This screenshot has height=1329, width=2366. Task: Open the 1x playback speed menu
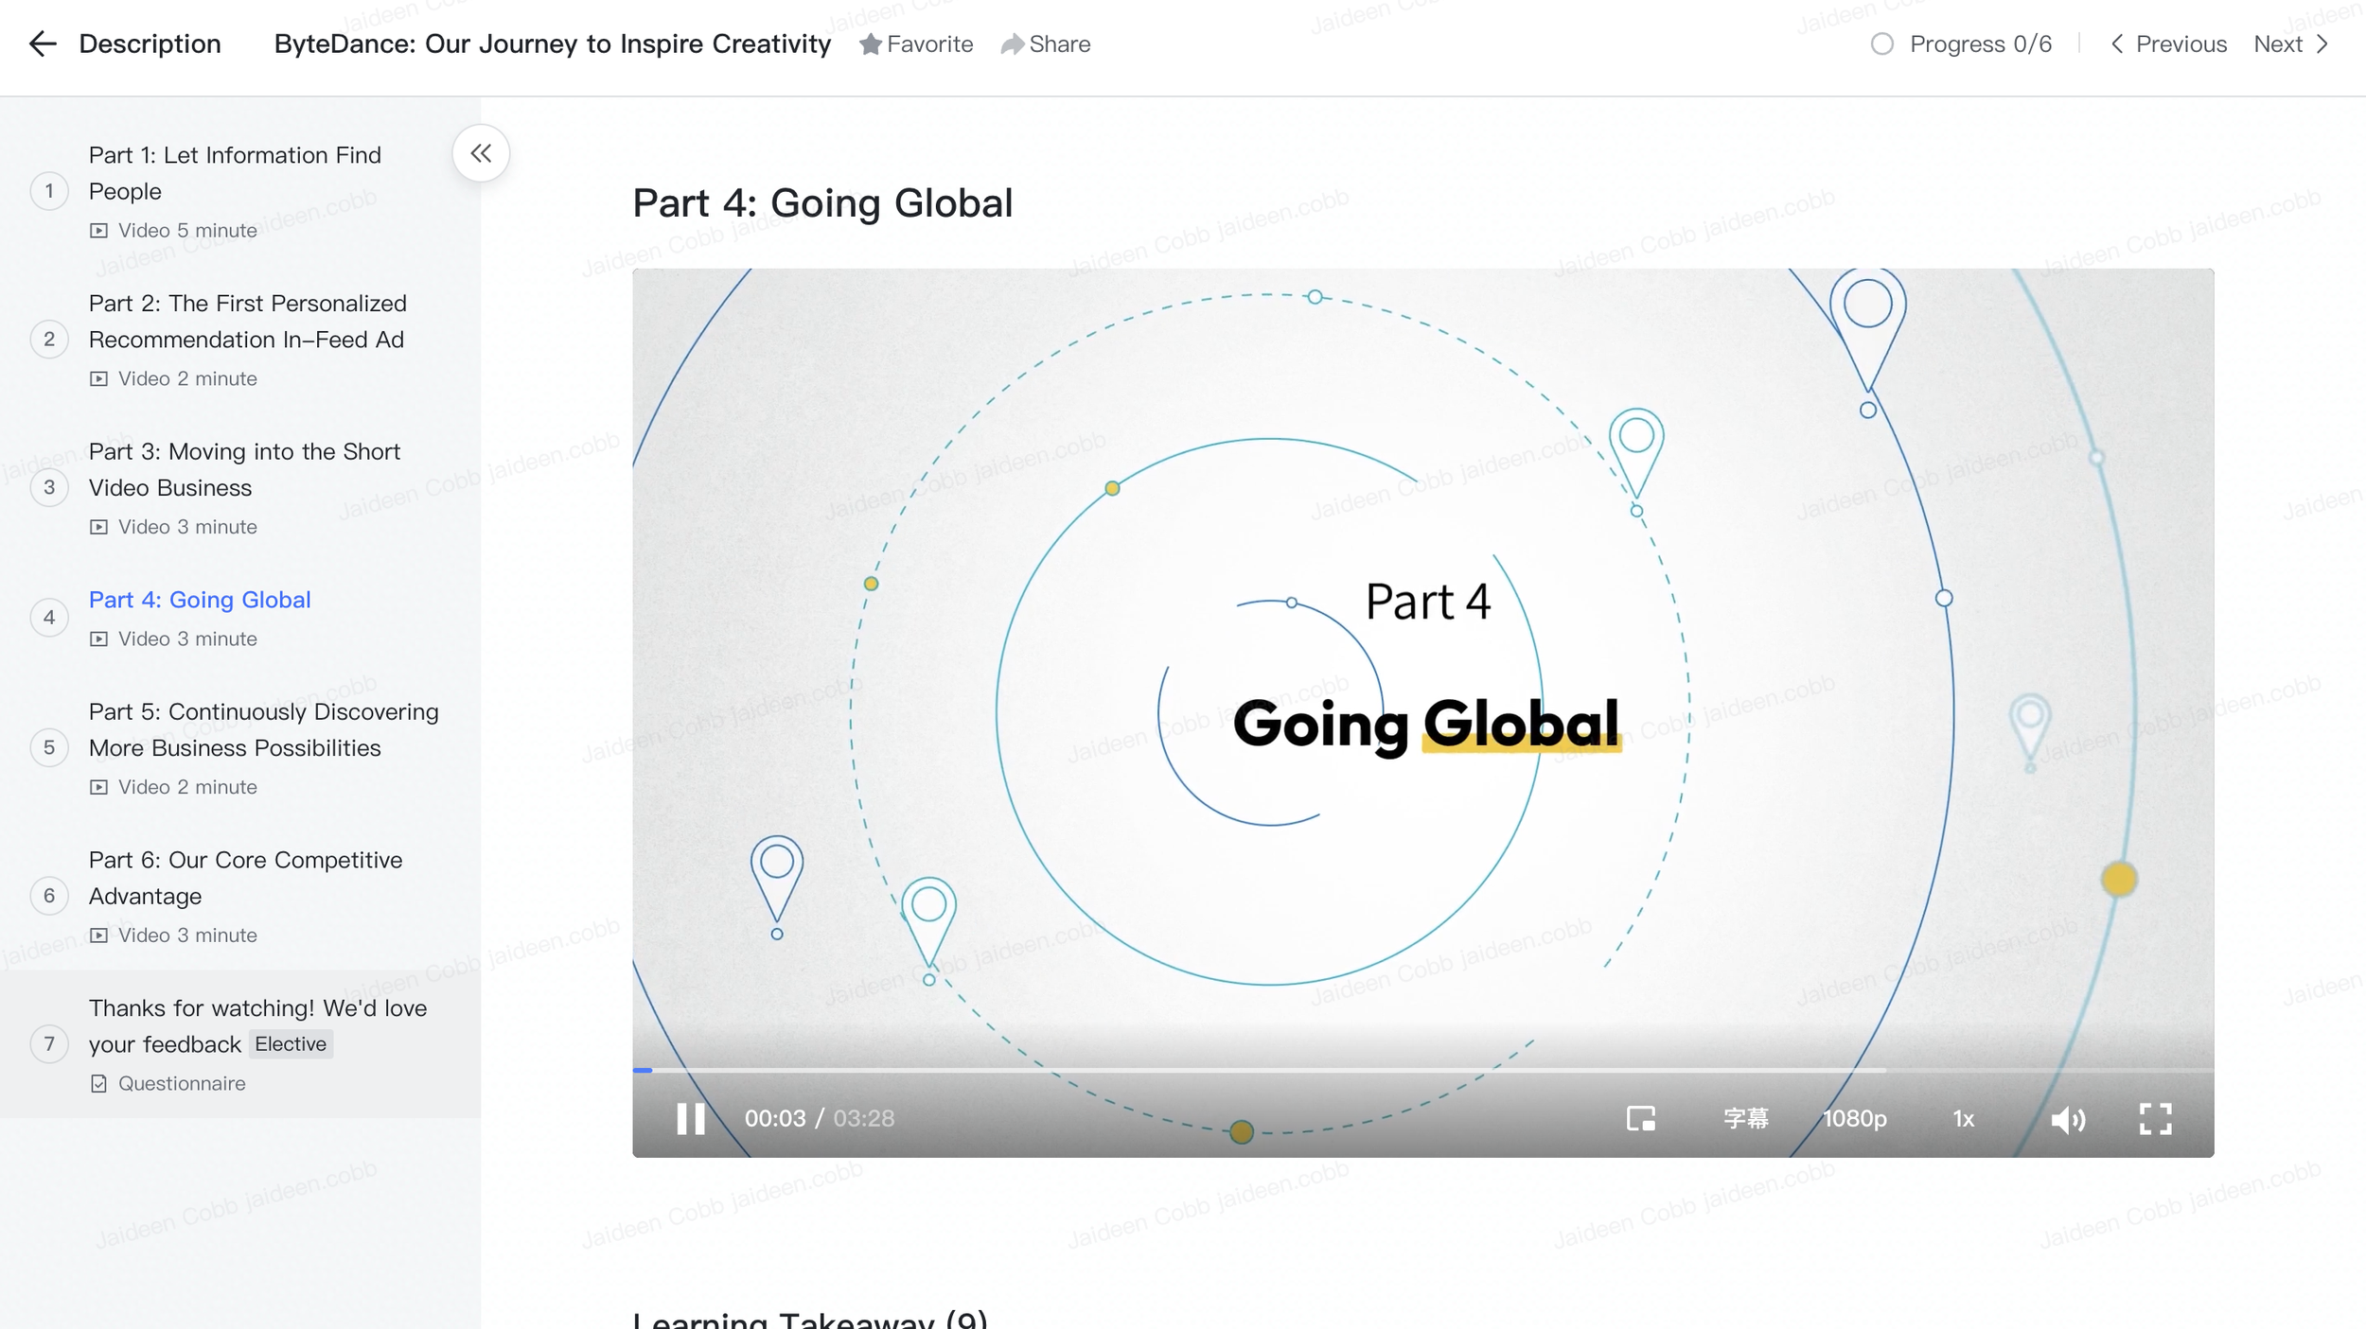point(1963,1119)
